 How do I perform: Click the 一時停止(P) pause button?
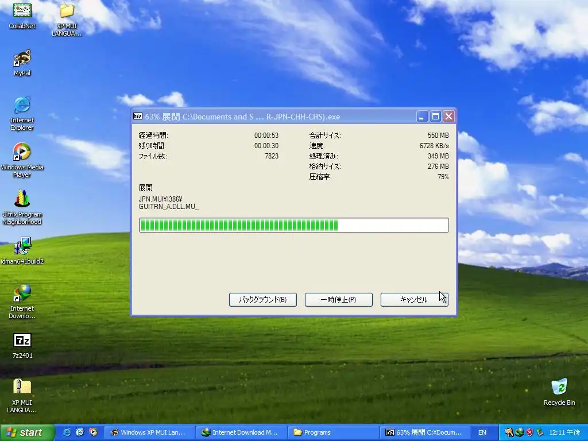(339, 300)
